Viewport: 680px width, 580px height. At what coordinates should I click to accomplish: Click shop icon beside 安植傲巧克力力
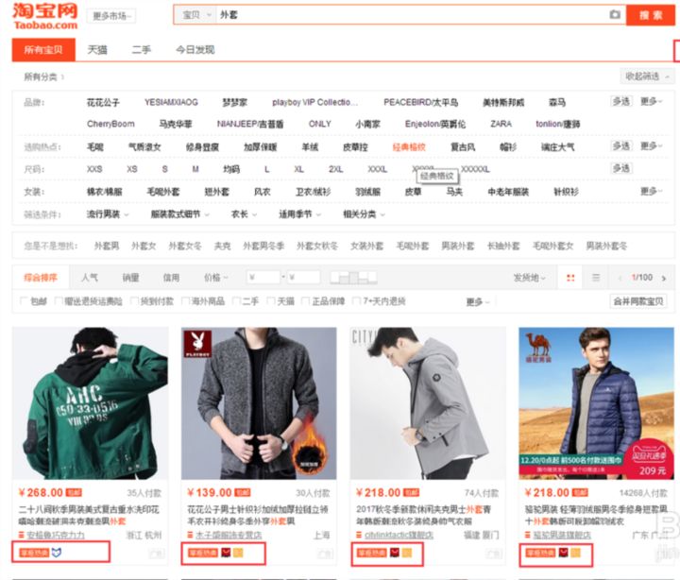coord(21,535)
